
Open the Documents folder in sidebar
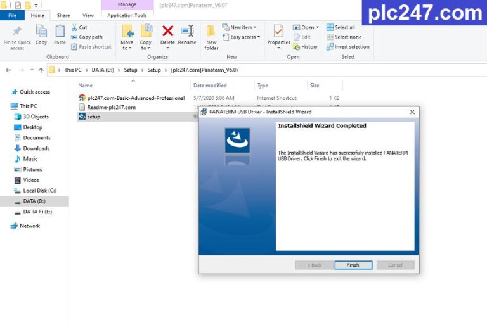pos(36,137)
